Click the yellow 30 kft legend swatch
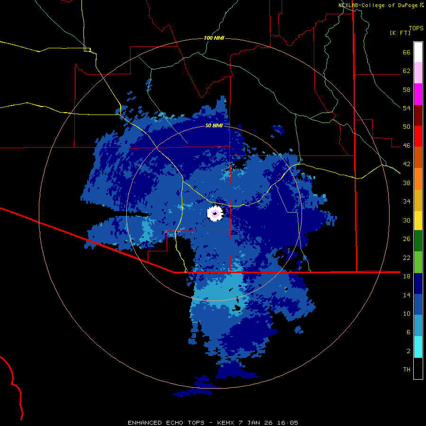426x426 pixels. (418, 221)
